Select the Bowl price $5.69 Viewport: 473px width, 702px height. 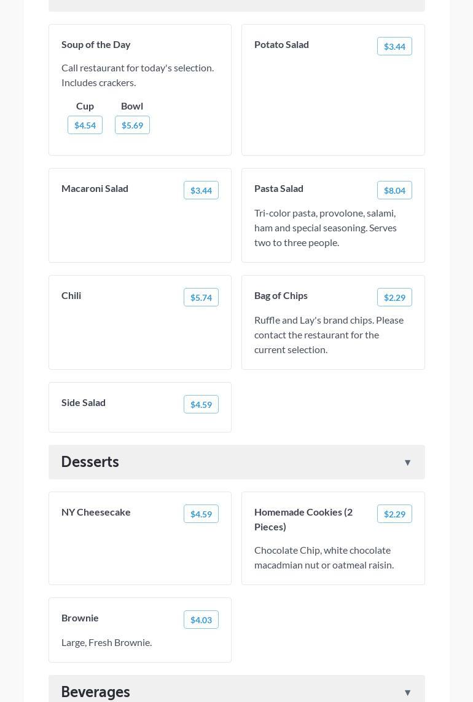[132, 126]
